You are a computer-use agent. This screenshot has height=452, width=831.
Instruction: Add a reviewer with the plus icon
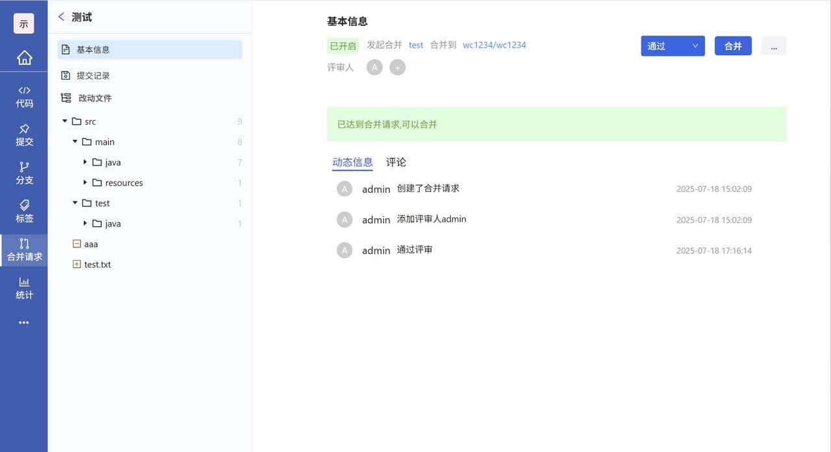(x=397, y=67)
